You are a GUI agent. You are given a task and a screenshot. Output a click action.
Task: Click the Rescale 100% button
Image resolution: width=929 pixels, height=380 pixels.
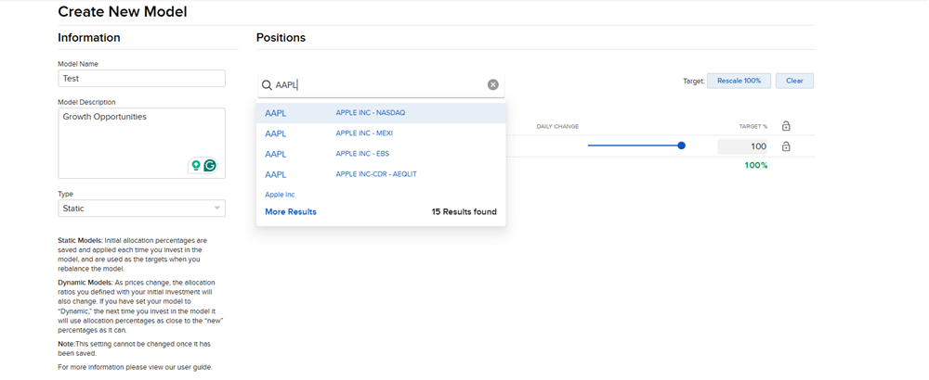click(x=739, y=81)
